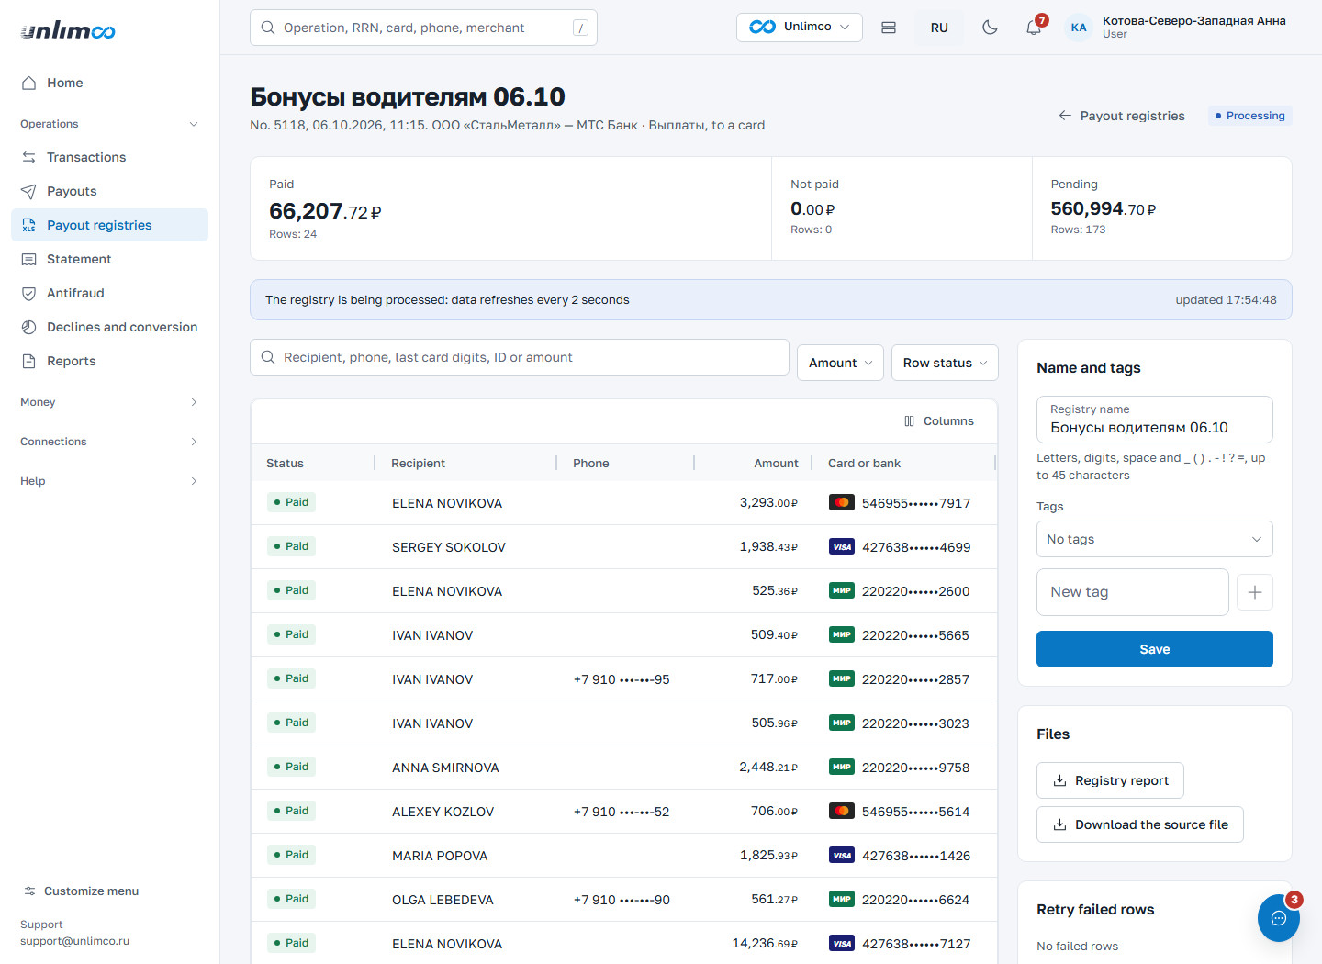Select the ANNA SMIRNOVA row
Image resolution: width=1322 pixels, height=964 pixels.
click(x=624, y=768)
